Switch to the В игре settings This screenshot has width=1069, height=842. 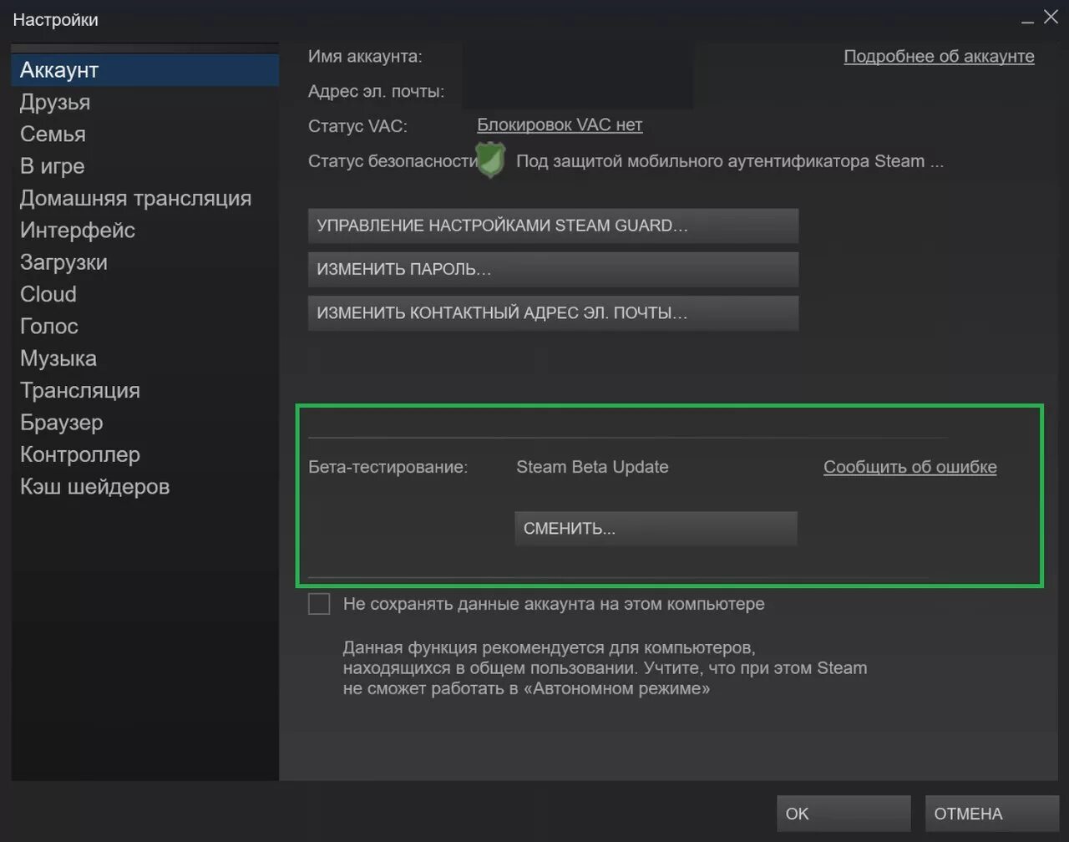(x=53, y=166)
